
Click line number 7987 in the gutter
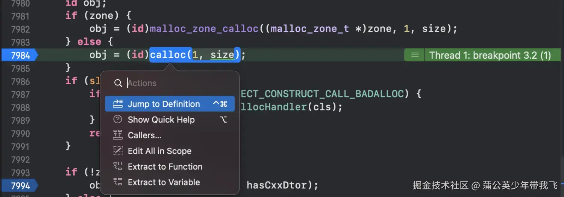pyautogui.click(x=20, y=94)
